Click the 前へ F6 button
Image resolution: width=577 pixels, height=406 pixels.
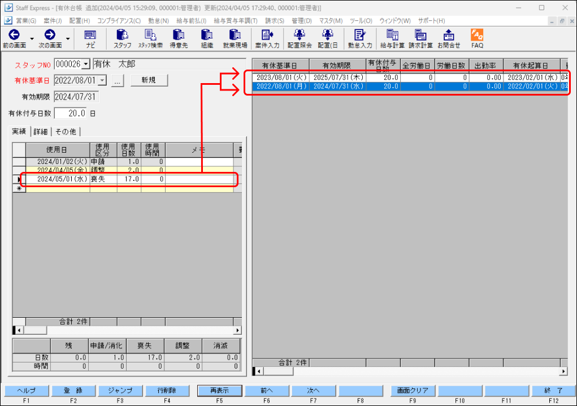[x=266, y=391]
